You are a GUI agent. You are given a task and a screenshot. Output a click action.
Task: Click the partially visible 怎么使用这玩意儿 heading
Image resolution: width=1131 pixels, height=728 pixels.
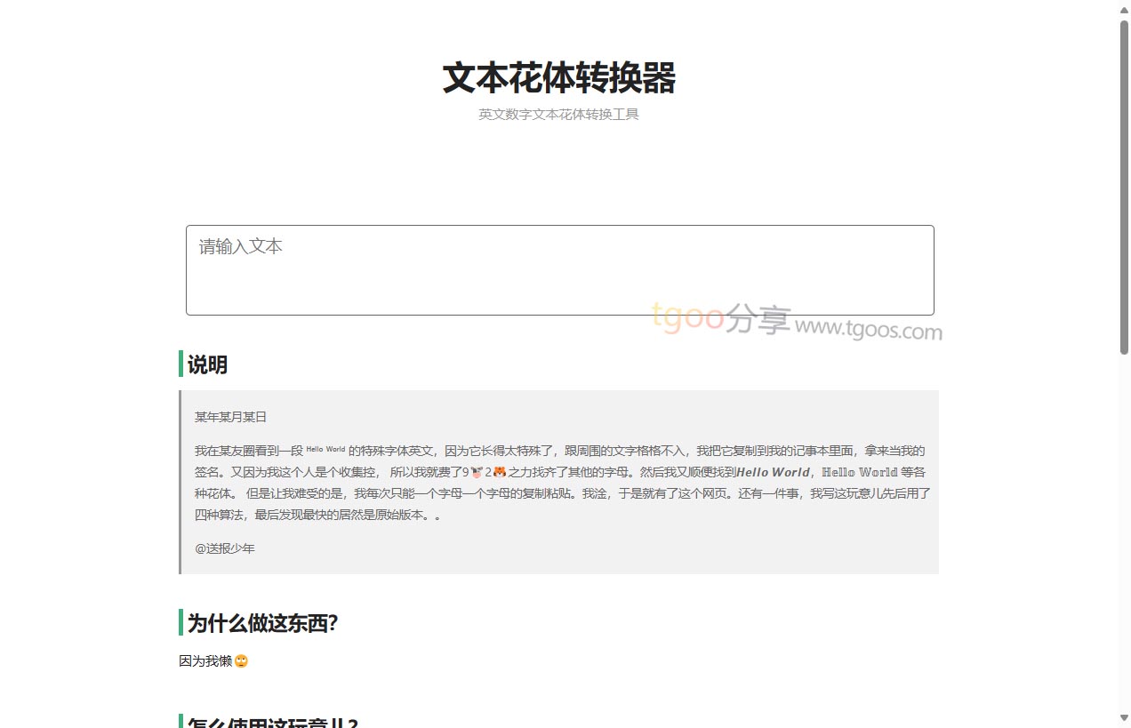pyautogui.click(x=272, y=723)
